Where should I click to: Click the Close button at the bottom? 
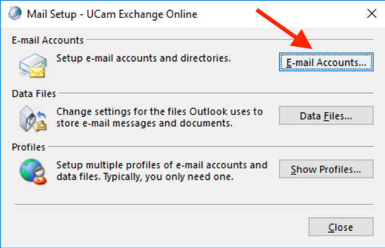pos(341,227)
